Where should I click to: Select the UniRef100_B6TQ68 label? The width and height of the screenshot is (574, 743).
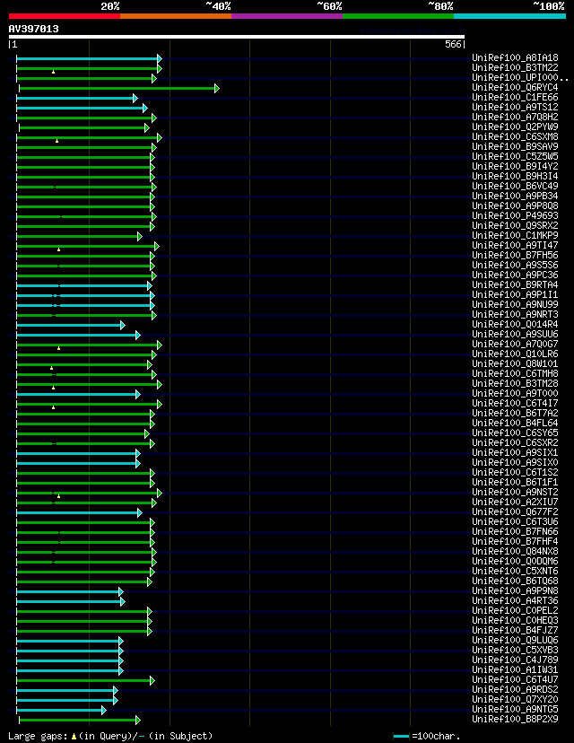click(x=515, y=581)
